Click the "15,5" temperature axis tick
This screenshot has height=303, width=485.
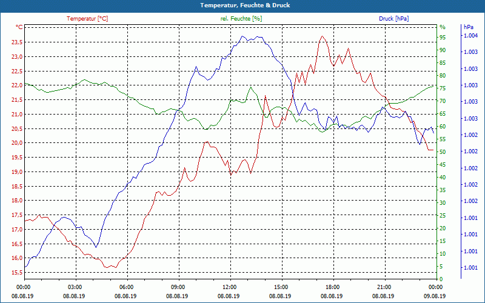[17, 272]
